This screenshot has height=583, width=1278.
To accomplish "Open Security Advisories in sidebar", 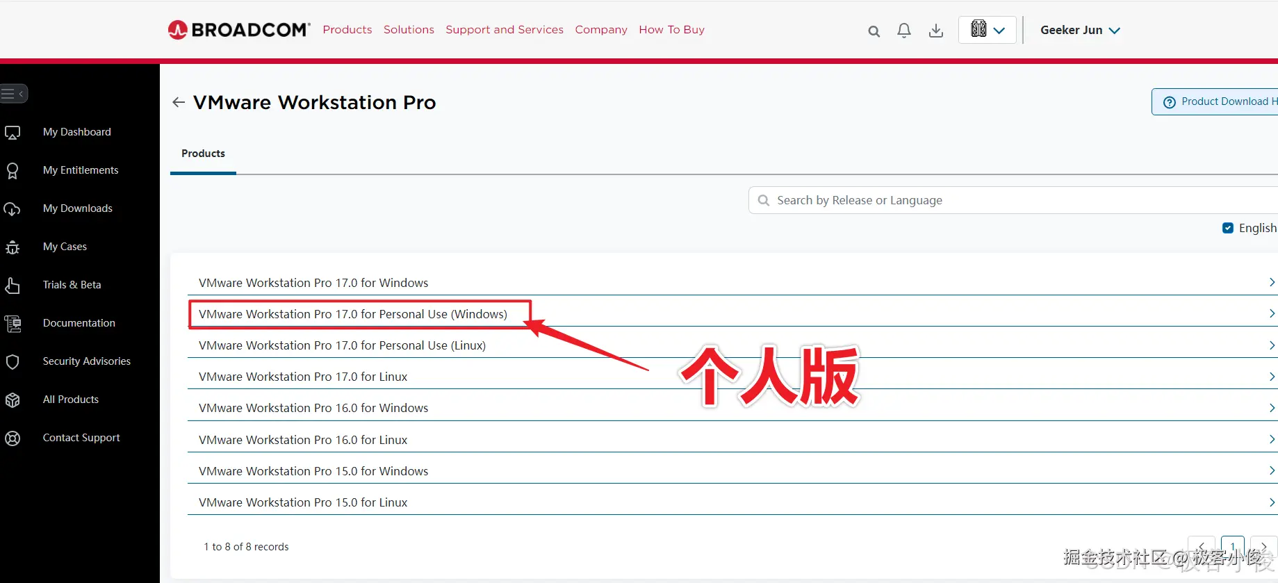I will (87, 361).
